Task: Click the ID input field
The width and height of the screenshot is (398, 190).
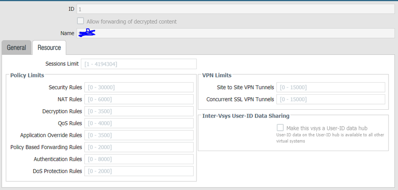Action: pos(235,9)
